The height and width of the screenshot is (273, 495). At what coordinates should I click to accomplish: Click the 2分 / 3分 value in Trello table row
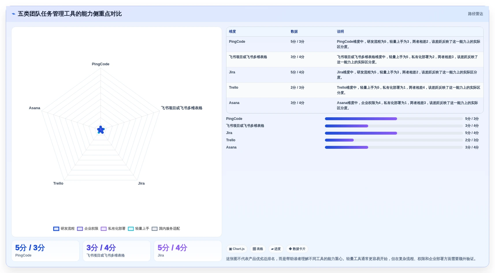(x=297, y=88)
